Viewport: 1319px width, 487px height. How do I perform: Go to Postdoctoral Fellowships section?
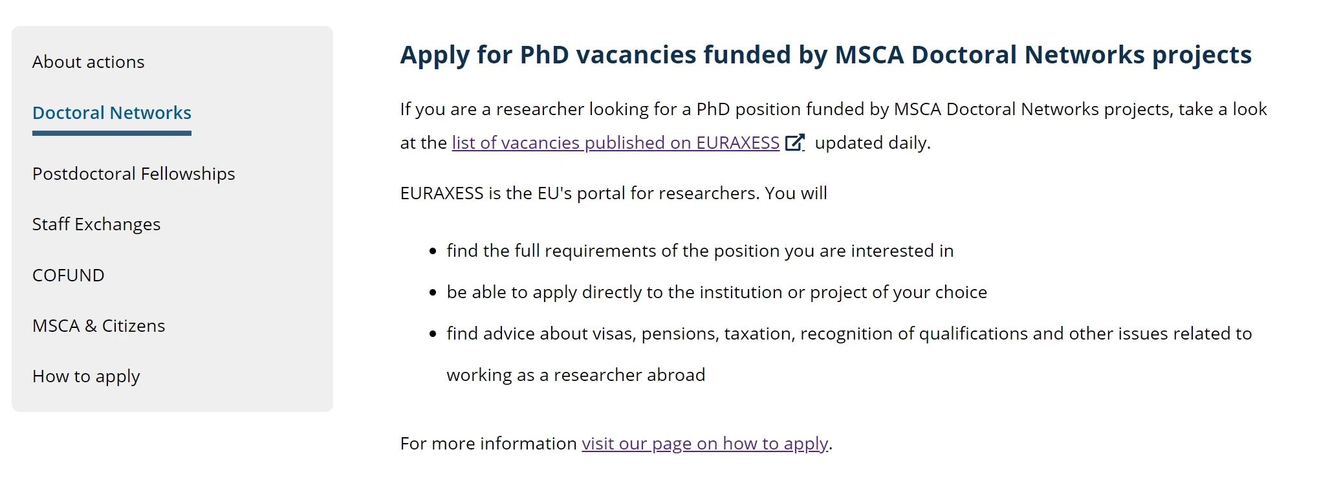click(134, 174)
